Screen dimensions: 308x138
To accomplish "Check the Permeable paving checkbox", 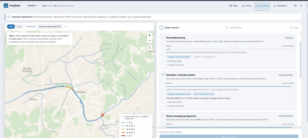I will (x=163, y=37).
